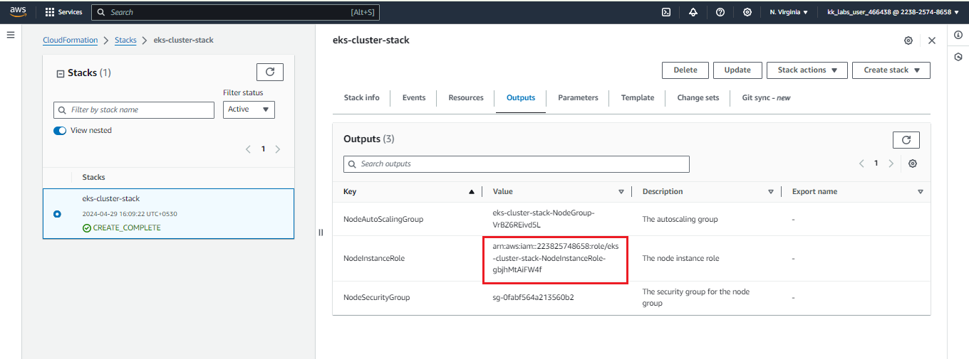Focus the top Search bar
This screenshot has height=359, width=969.
click(x=236, y=12)
